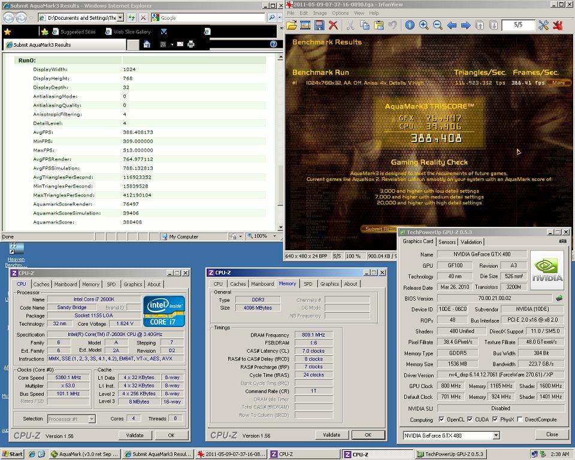Click the Windows Start button

[12, 454]
